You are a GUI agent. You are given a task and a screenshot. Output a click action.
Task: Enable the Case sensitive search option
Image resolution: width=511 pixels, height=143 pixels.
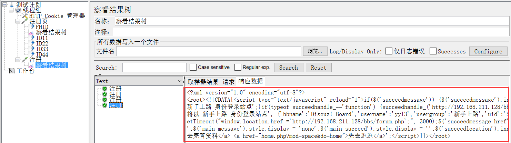(193, 67)
